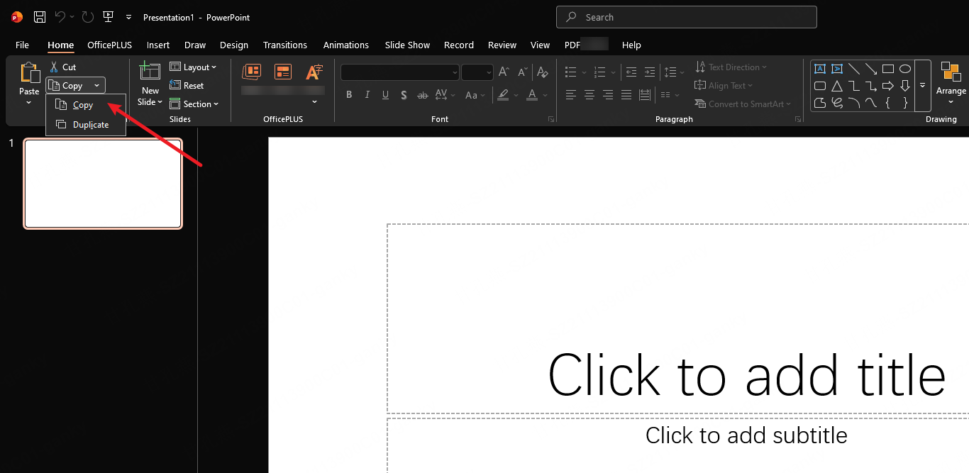Select the Text Box shape
969x473 pixels.
point(820,69)
